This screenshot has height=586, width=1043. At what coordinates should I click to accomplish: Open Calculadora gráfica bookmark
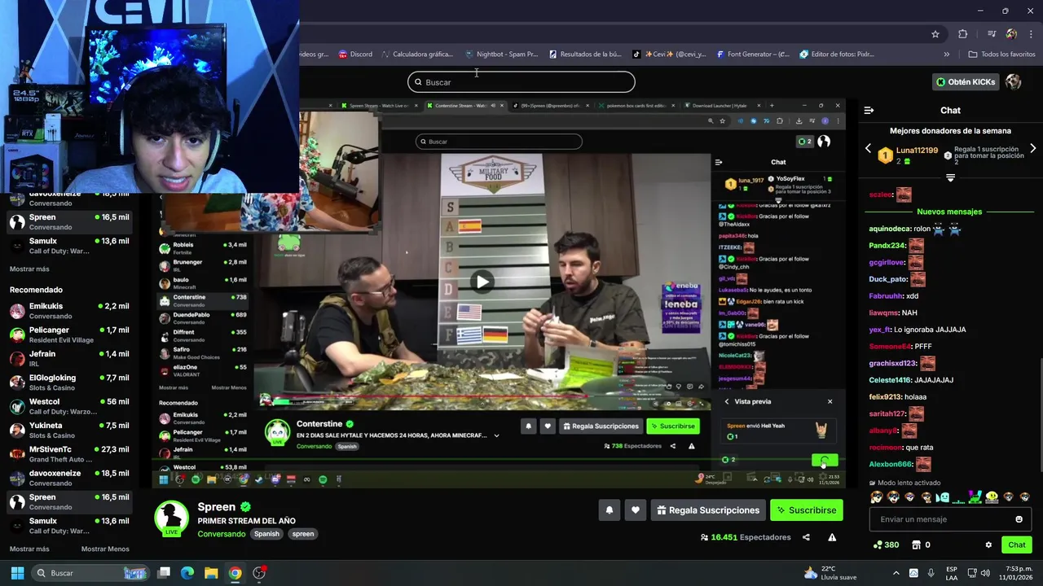point(416,55)
